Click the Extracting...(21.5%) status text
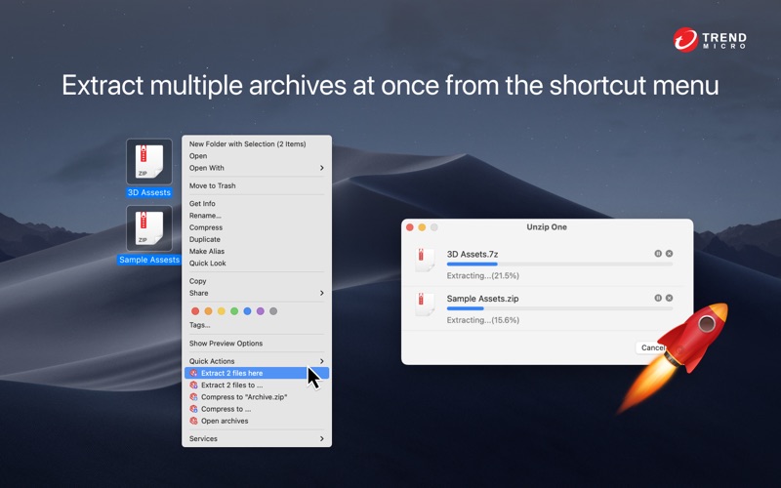 pyautogui.click(x=482, y=276)
